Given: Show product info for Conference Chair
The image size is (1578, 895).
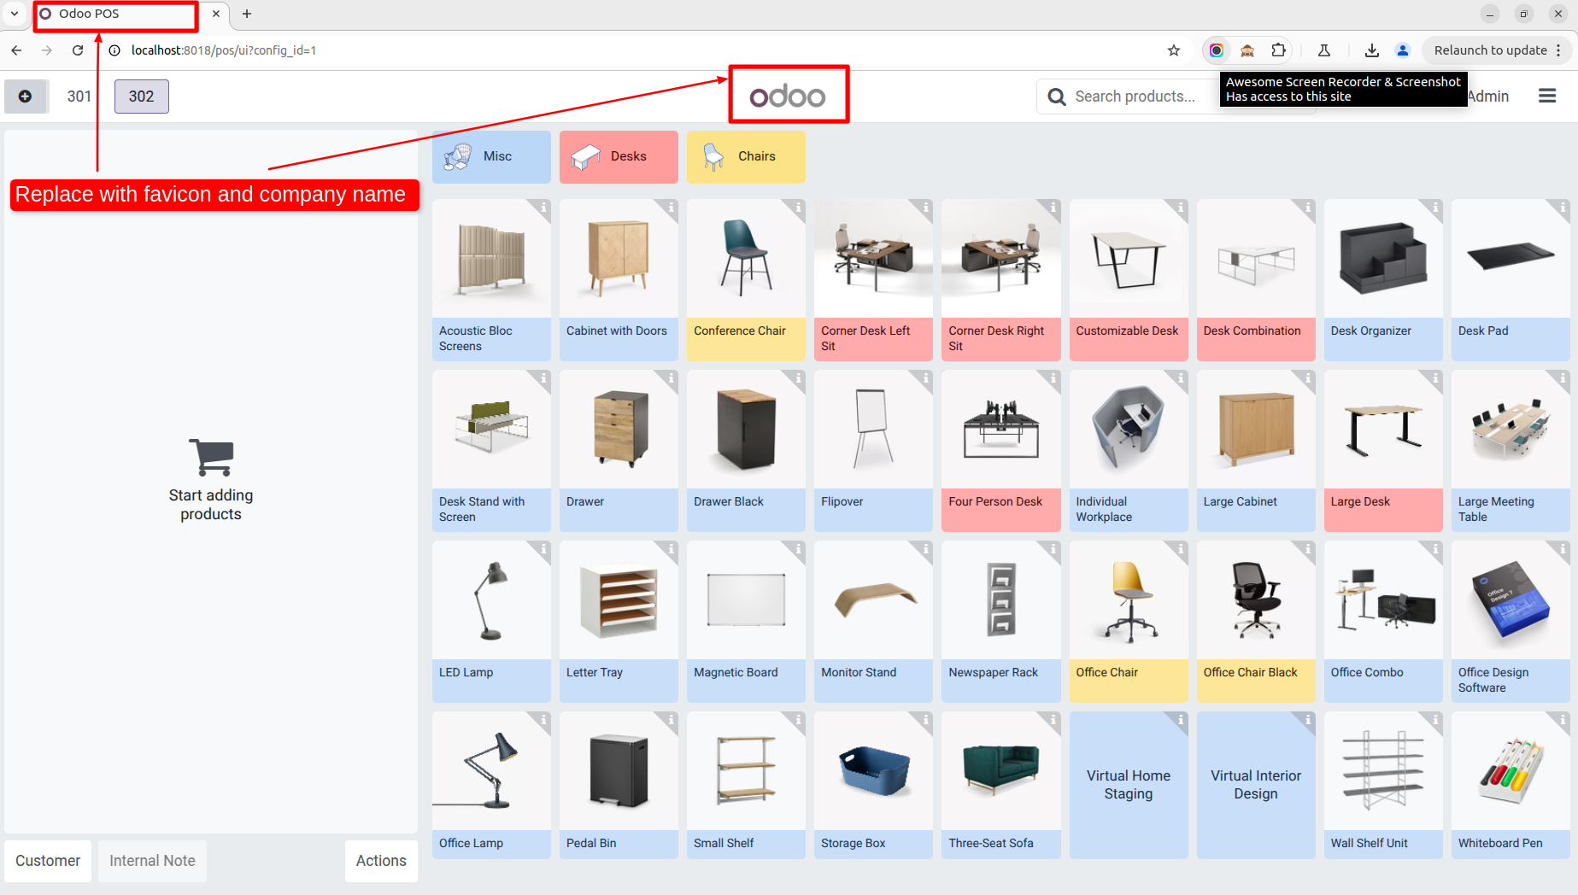Looking at the screenshot, I should 797,208.
